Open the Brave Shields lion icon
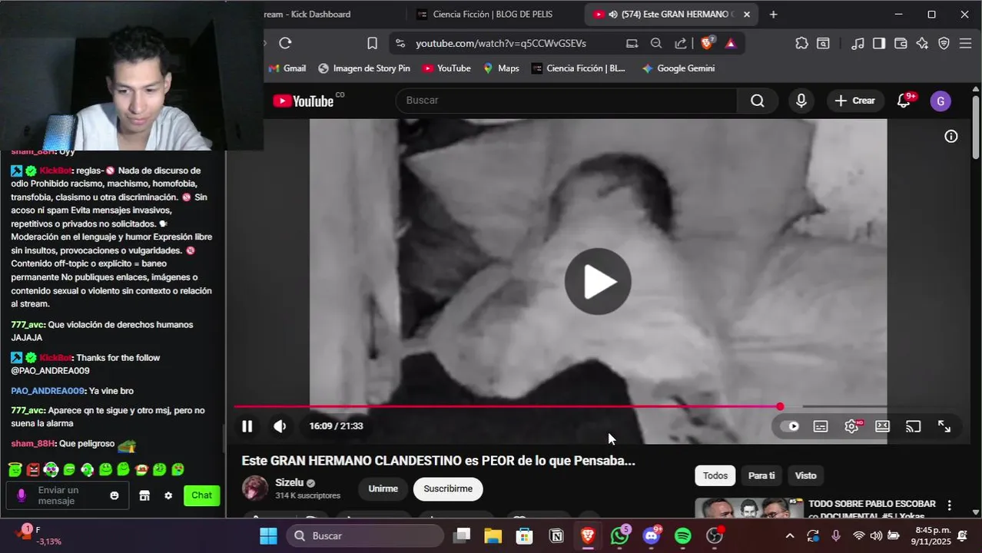The height and width of the screenshot is (553, 982). tap(707, 43)
